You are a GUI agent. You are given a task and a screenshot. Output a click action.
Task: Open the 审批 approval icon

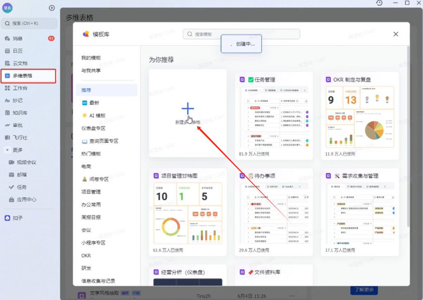click(7, 125)
